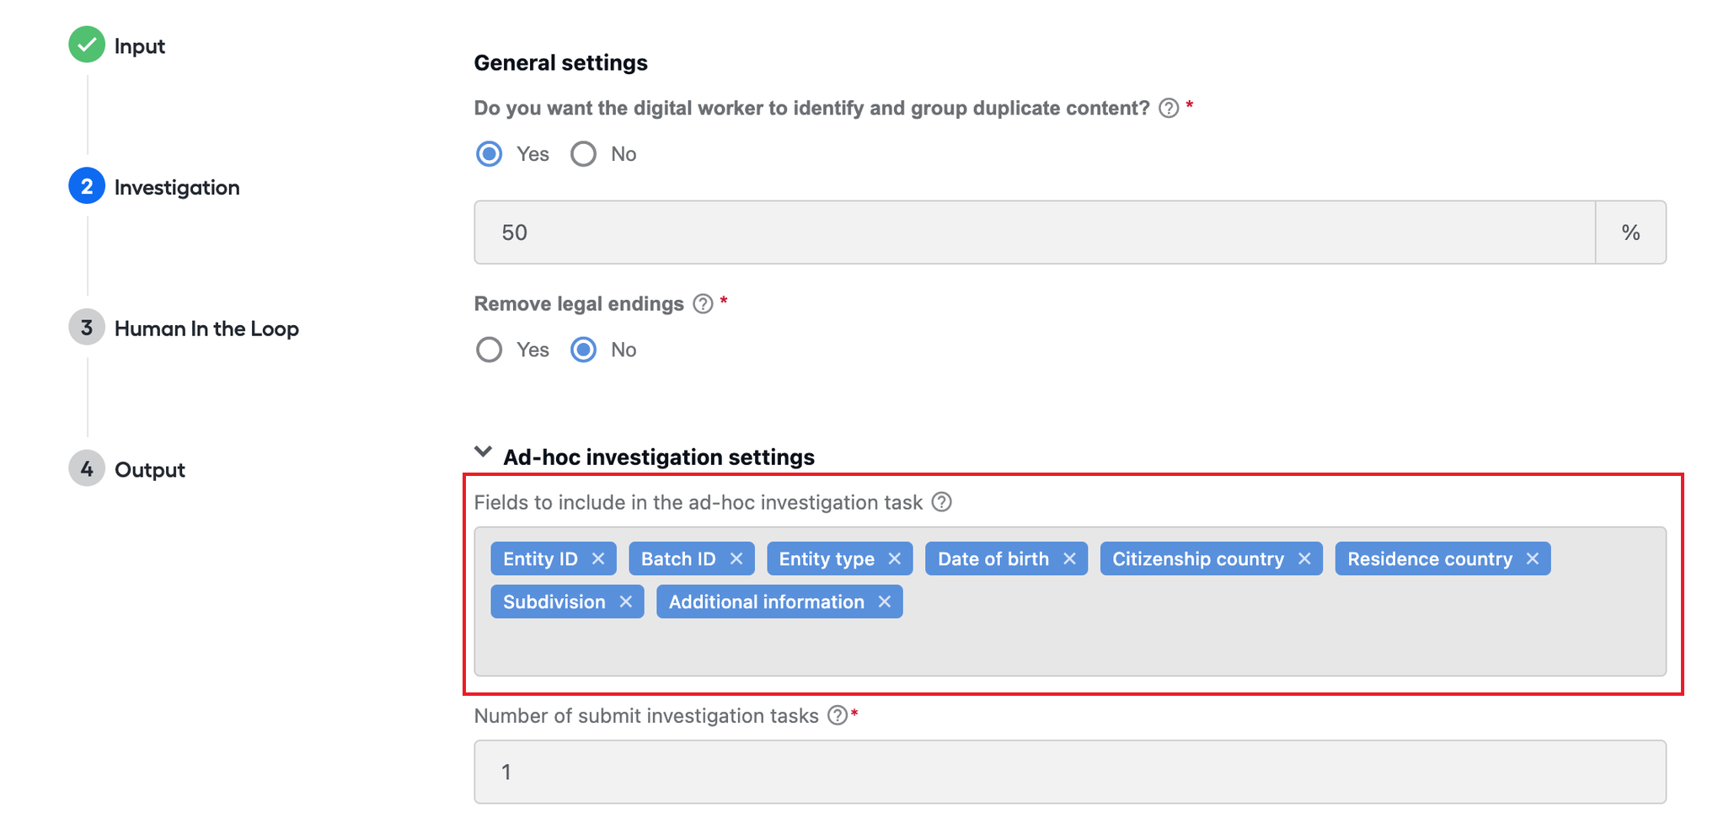
Task: Click the Entity ID tag label
Action: (x=540, y=558)
